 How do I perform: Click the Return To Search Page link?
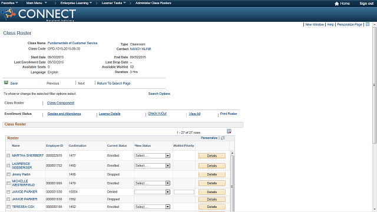click(x=114, y=84)
